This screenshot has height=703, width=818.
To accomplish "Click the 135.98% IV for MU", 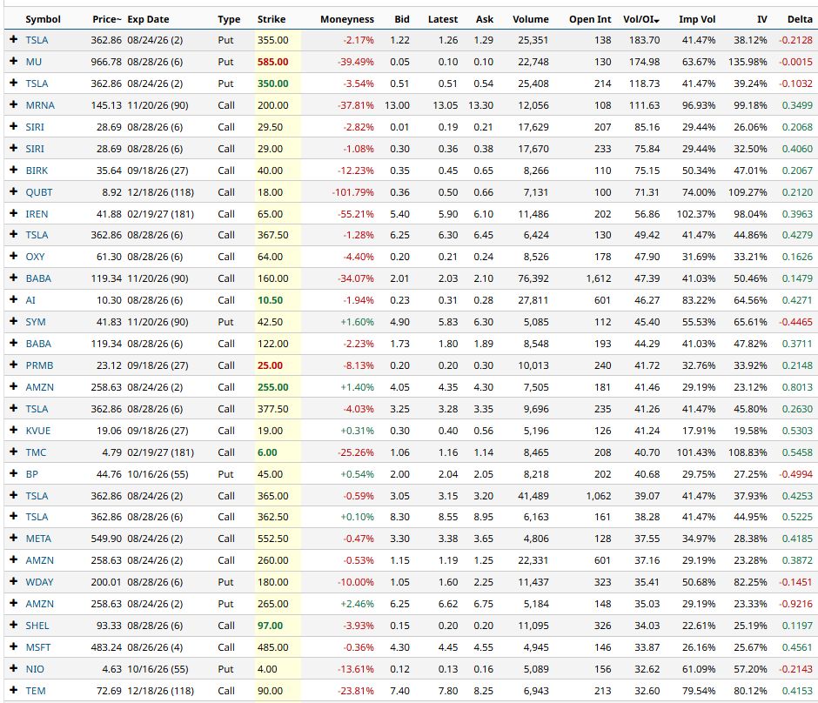I will coord(748,62).
